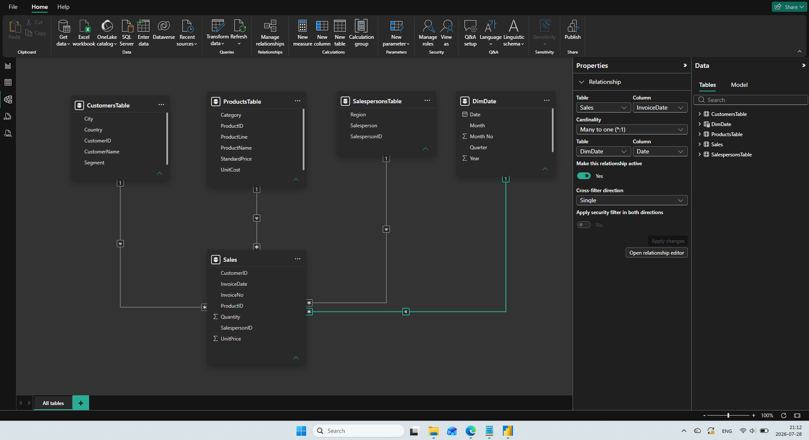Connect to SQL Server
This screenshot has width=809, height=440.
(x=127, y=33)
